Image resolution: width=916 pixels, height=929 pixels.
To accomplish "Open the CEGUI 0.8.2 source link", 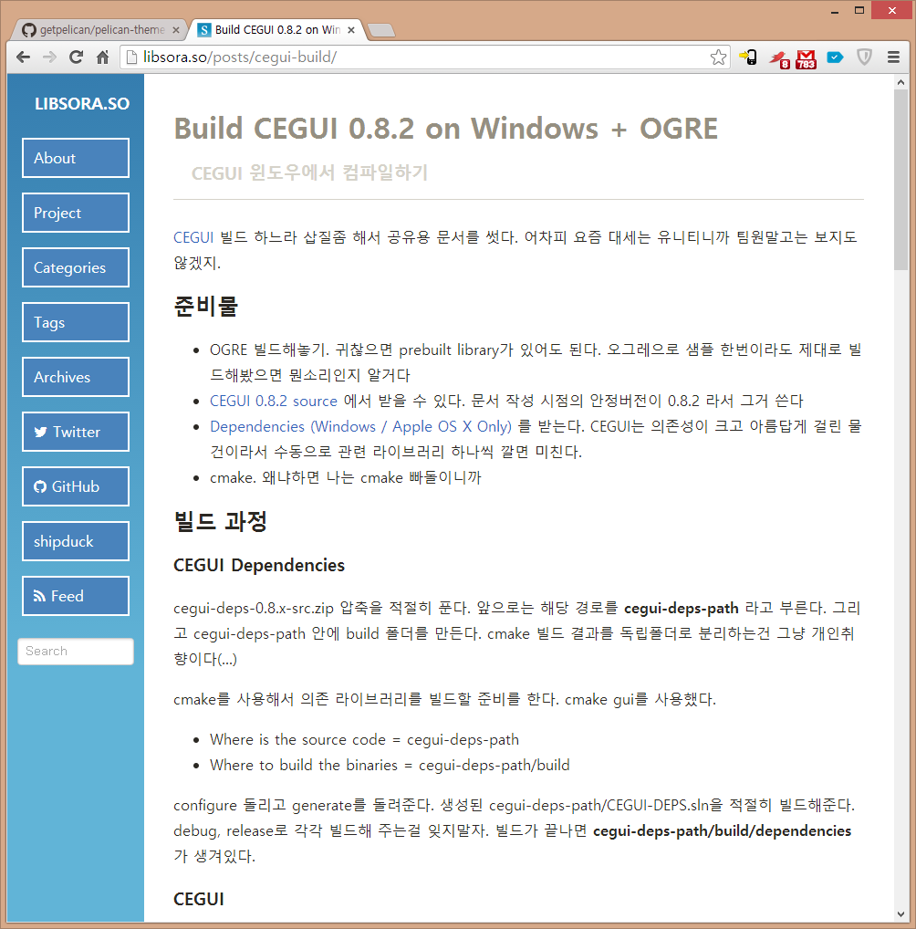I will tap(273, 402).
